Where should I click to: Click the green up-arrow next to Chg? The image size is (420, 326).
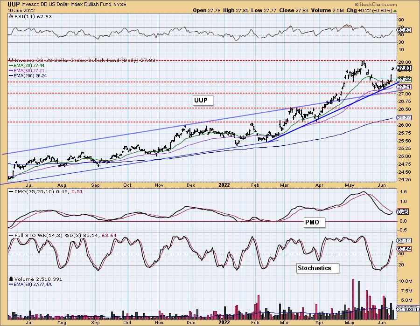[x=395, y=11]
